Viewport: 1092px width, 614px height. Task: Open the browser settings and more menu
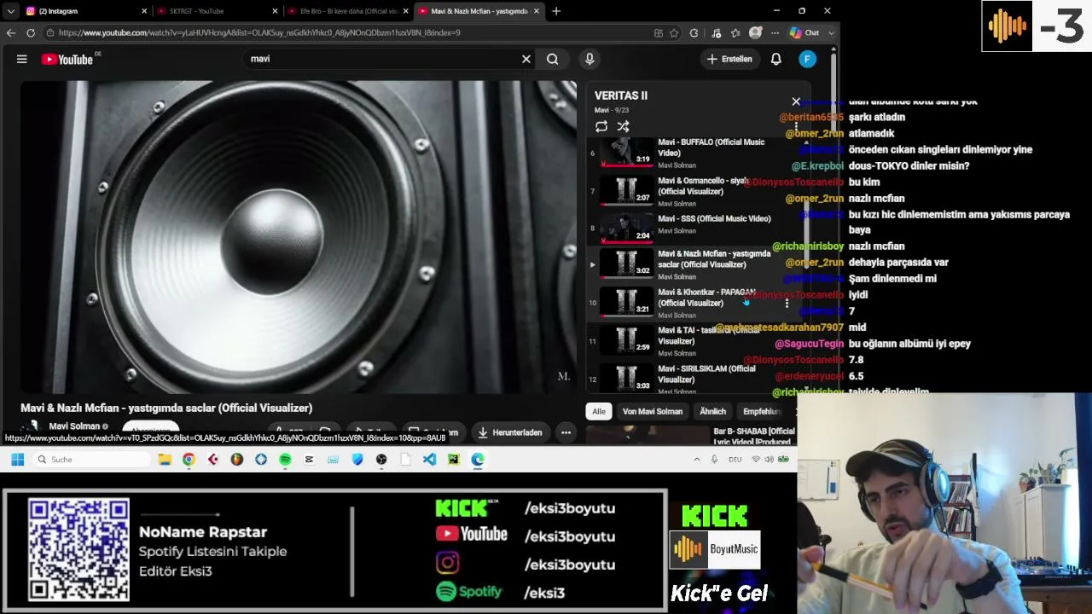[775, 32]
